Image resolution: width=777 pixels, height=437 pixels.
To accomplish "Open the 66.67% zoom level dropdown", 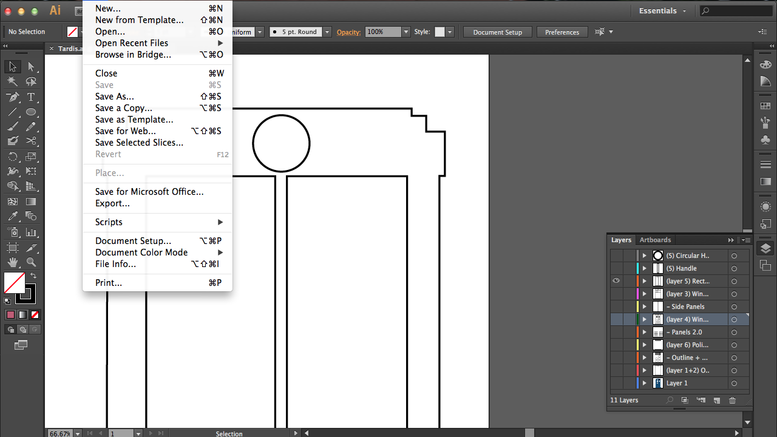I will pyautogui.click(x=77, y=433).
